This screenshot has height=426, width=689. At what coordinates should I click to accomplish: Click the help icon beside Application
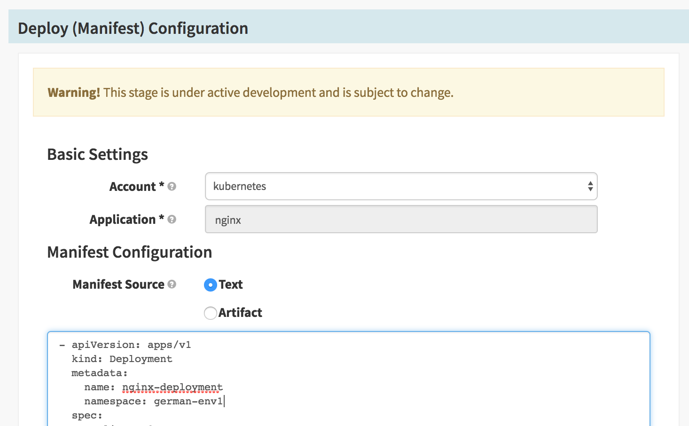click(172, 220)
